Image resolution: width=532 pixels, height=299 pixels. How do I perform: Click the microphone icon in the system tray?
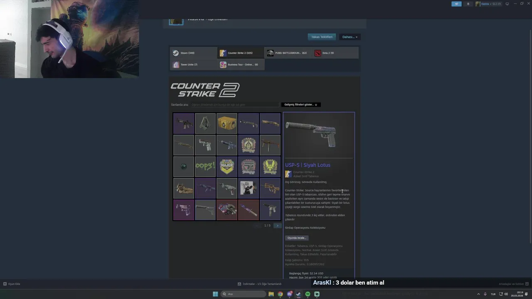[x=485, y=294]
